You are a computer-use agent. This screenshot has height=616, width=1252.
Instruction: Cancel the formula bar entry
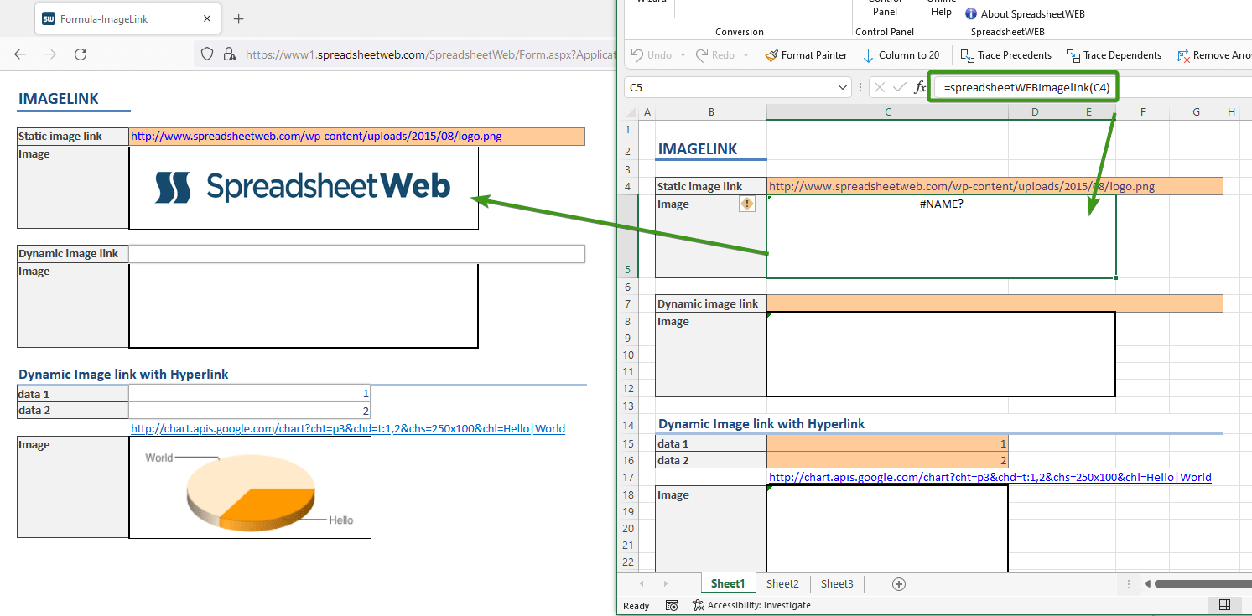[x=879, y=87]
